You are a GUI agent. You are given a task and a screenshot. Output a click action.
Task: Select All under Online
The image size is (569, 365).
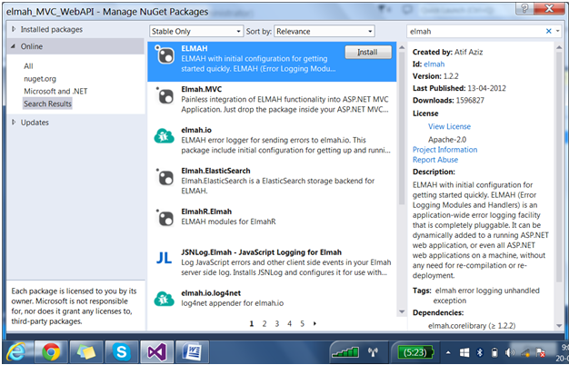coord(28,66)
